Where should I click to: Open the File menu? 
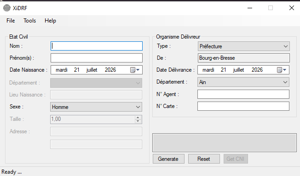tap(11, 21)
